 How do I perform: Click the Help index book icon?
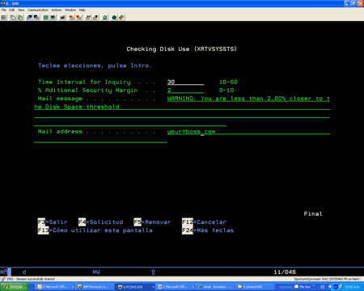coord(121,18)
